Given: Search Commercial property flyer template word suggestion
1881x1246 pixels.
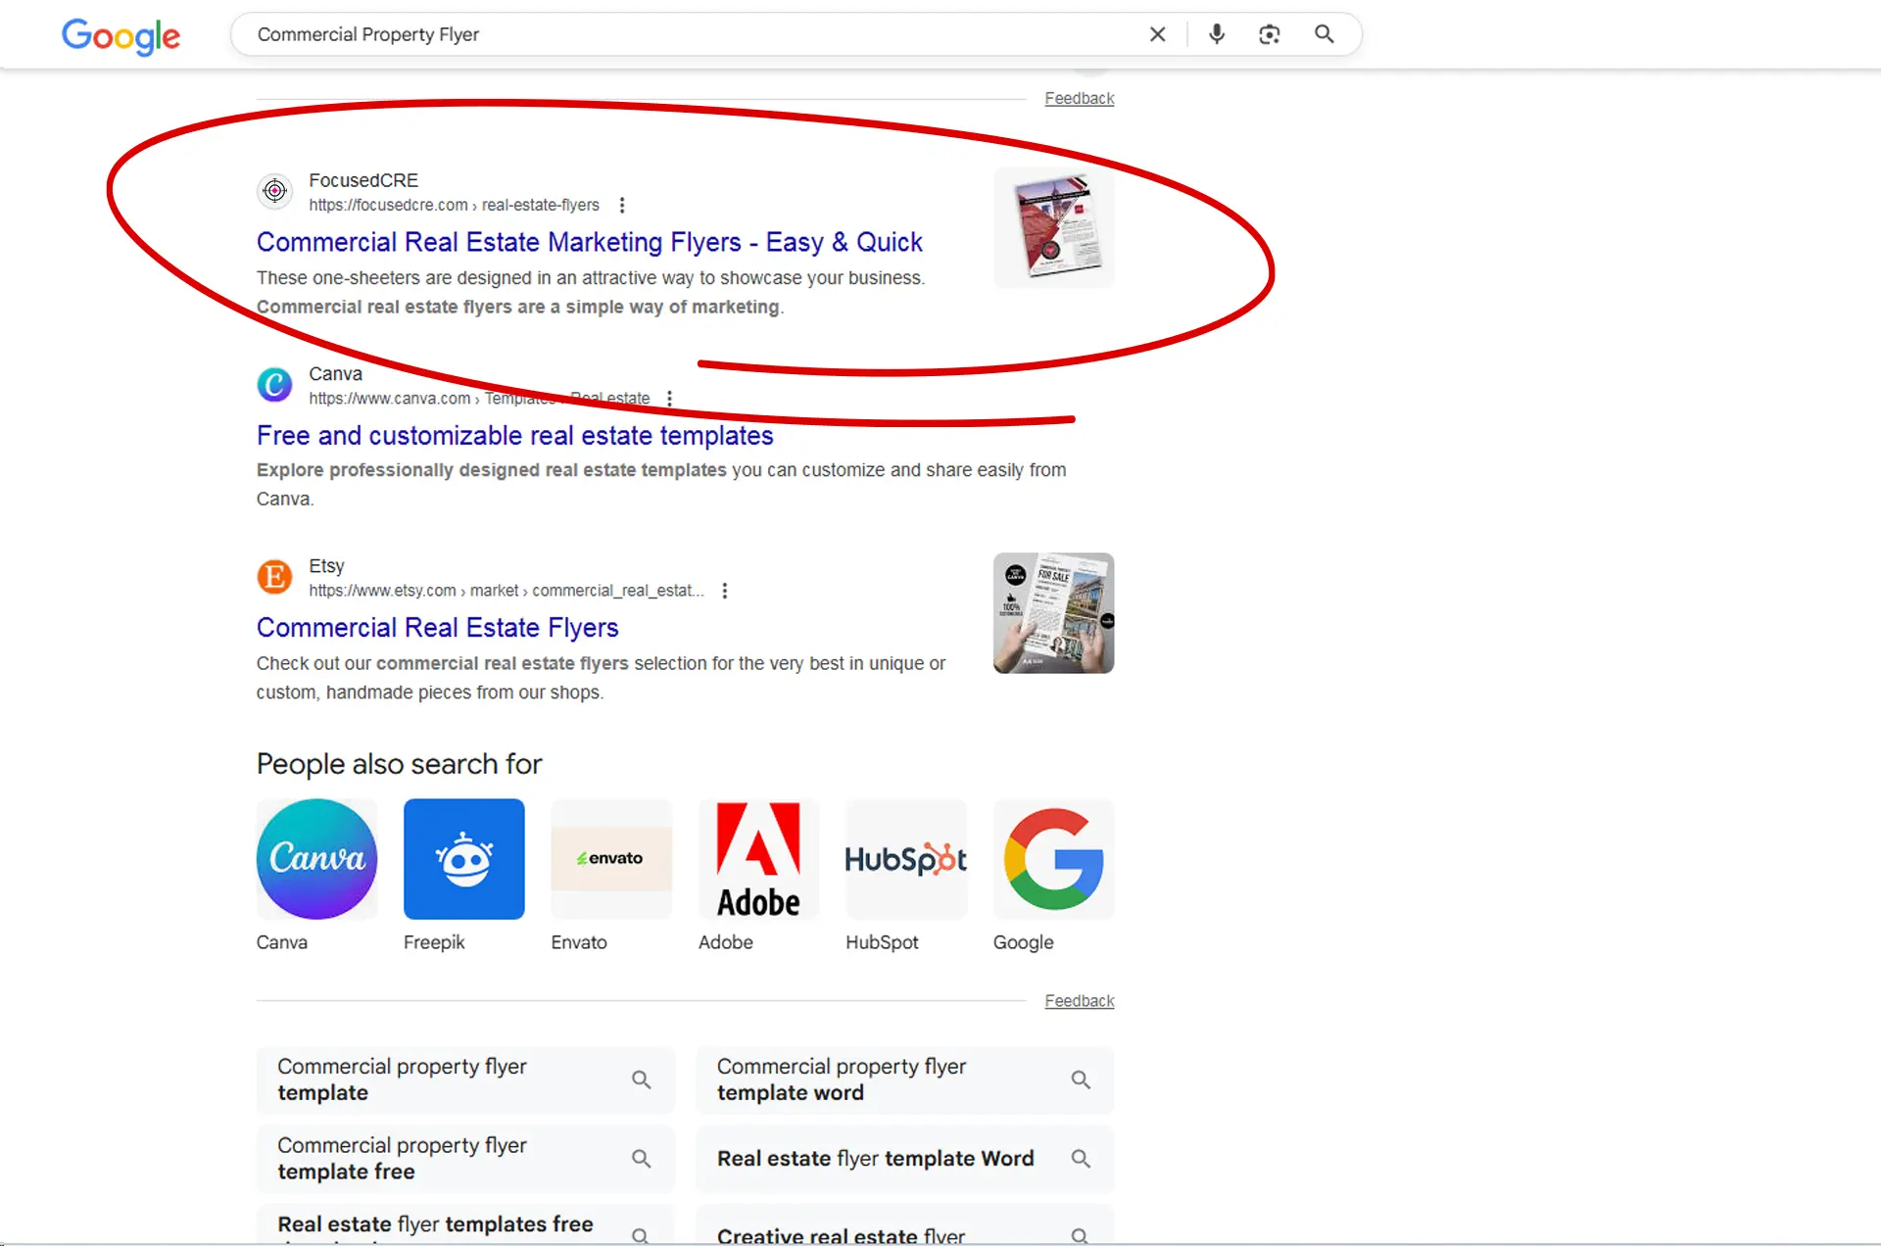Looking at the screenshot, I should point(903,1079).
